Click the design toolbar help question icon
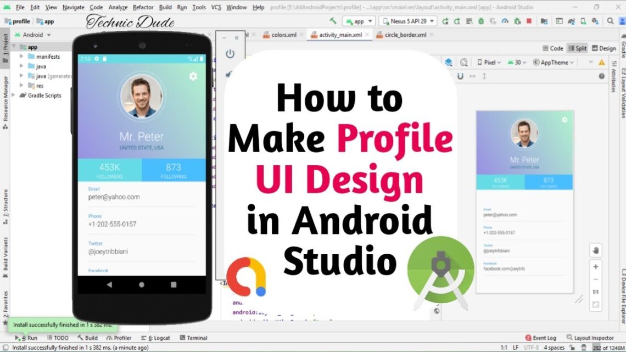Image resolution: width=626 pixels, height=352 pixels. coord(602,76)
